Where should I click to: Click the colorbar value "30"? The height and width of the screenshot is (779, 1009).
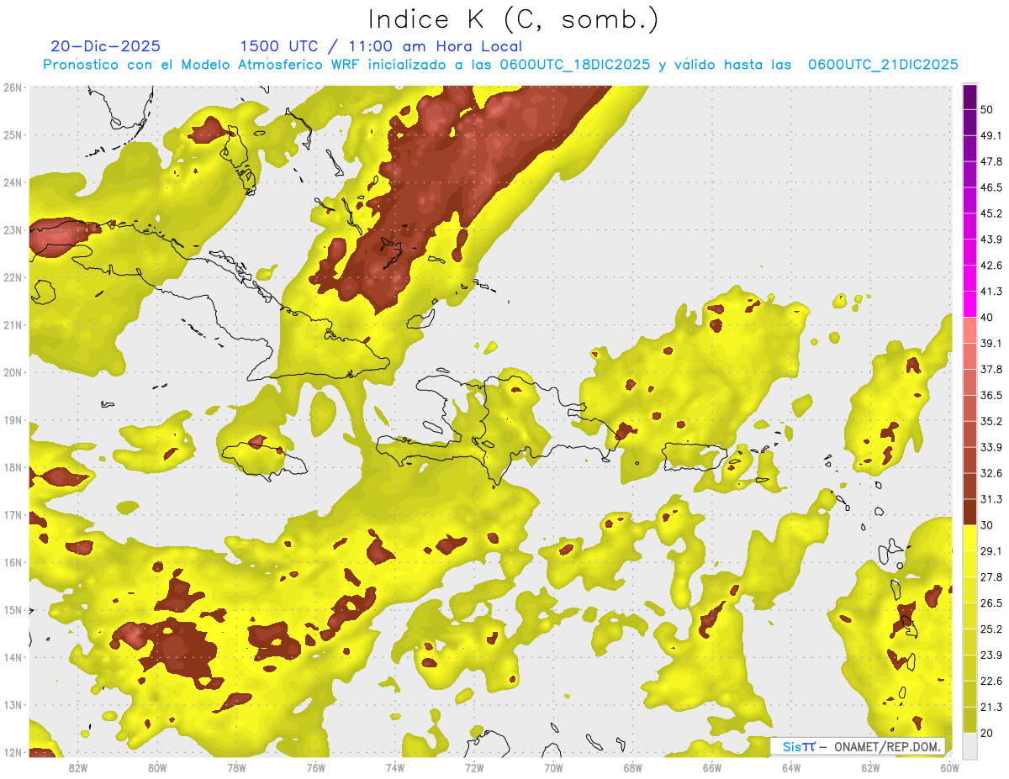[x=987, y=525]
